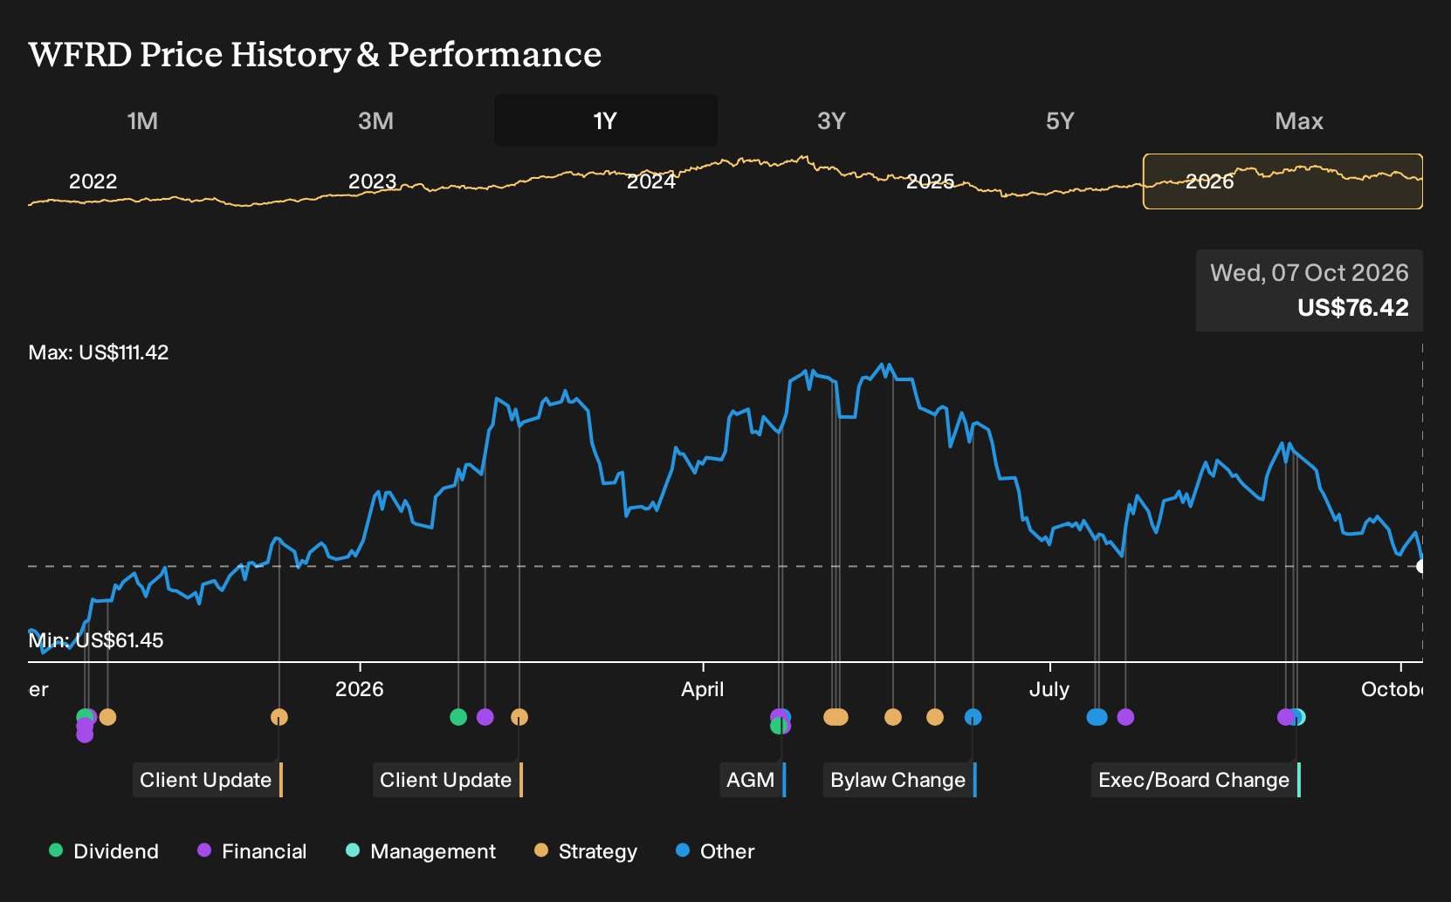This screenshot has width=1451, height=902.
Task: Click green Dividend dot above AGM label
Action: tap(777, 726)
